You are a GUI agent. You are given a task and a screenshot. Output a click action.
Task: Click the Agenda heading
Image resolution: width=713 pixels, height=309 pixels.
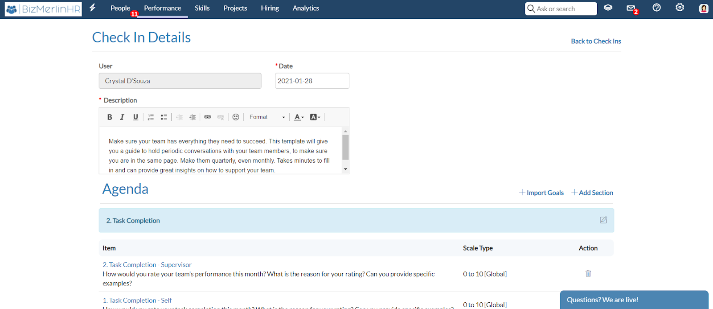125,189
